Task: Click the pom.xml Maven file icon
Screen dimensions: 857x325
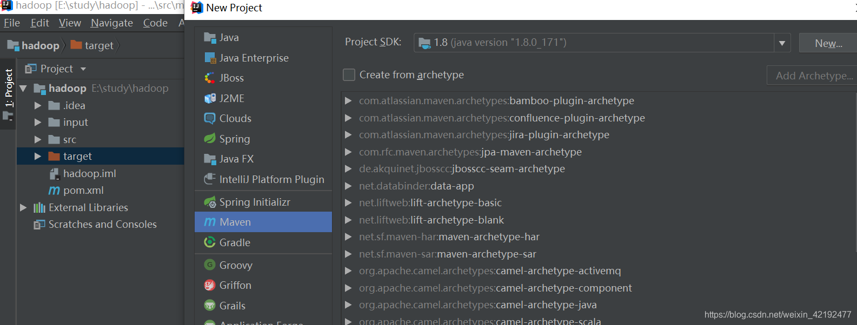Action: (54, 191)
